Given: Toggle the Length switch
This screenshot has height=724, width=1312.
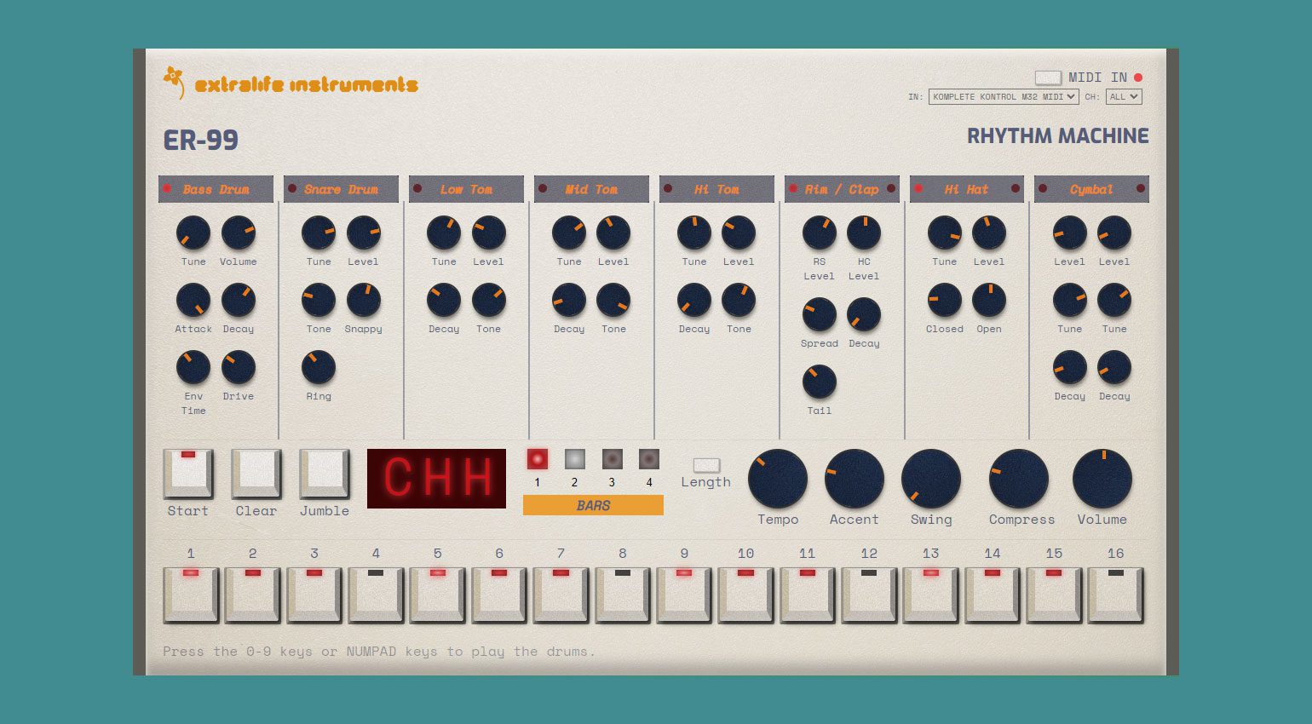Looking at the screenshot, I should (x=706, y=465).
